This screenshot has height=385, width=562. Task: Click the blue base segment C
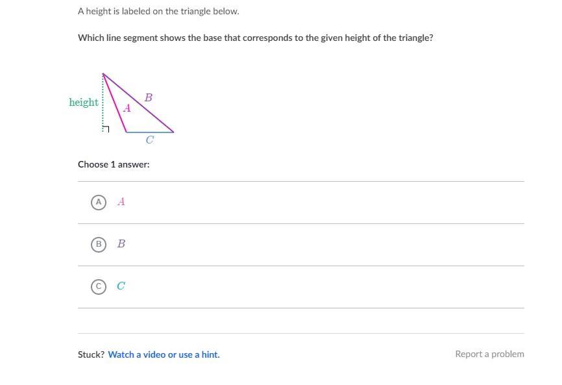[x=150, y=132]
